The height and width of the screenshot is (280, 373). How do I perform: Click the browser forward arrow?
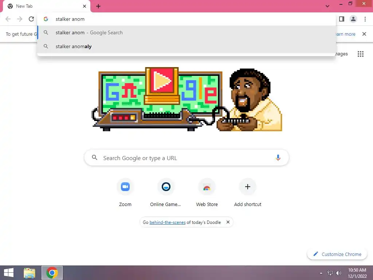20,19
